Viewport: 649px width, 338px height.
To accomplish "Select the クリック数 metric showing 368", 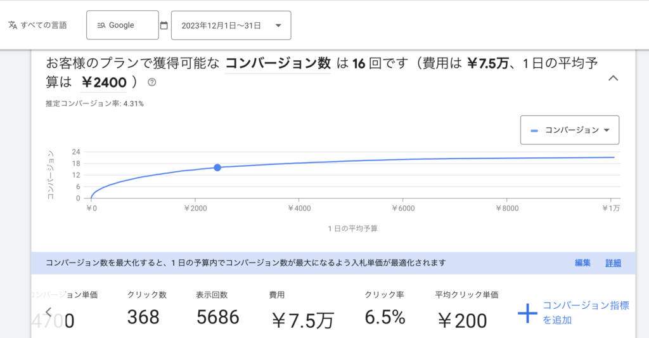I will (x=144, y=309).
